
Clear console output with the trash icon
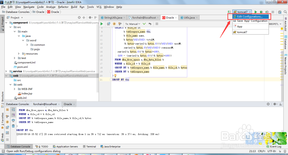(x=13, y=126)
